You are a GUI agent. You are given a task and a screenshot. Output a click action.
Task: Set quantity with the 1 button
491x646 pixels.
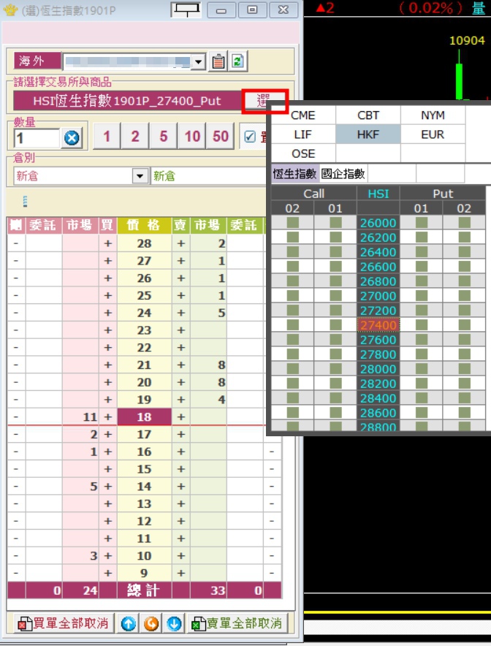tap(107, 137)
